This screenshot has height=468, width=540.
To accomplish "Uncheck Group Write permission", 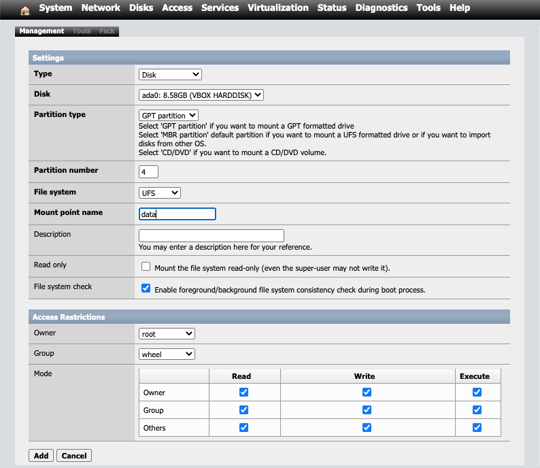I will point(367,409).
